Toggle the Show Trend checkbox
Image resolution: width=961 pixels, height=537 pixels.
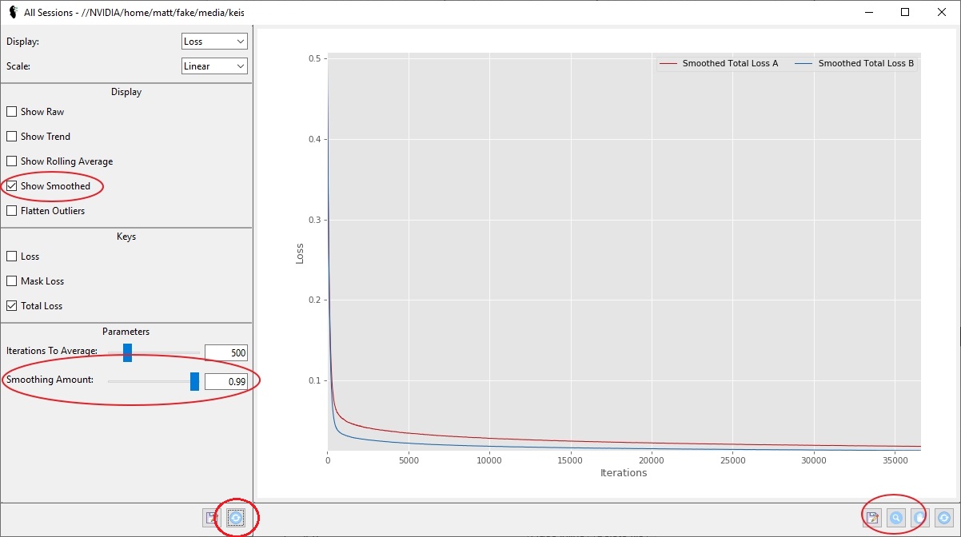click(x=12, y=137)
